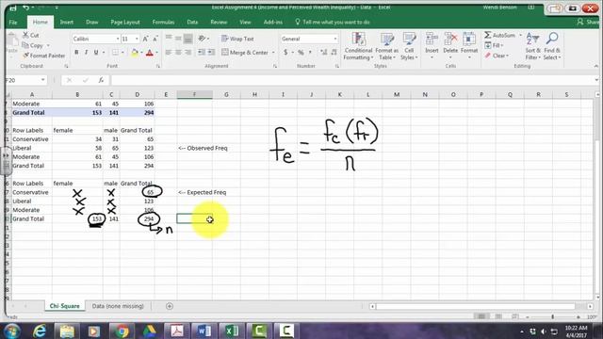Click Page Layout view status icon

[x=498, y=316]
